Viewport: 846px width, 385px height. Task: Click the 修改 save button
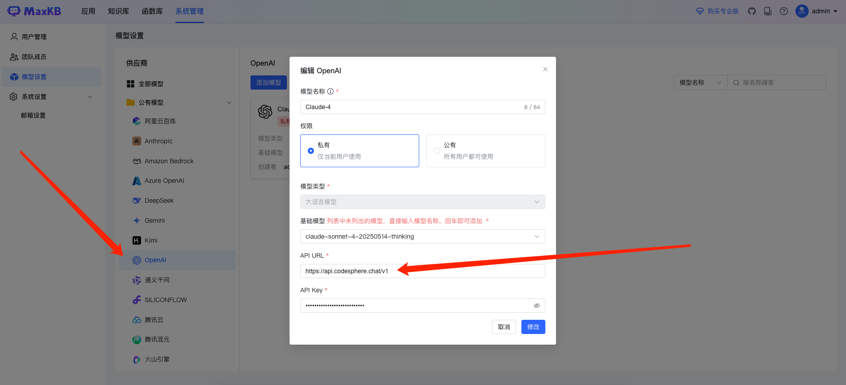533,327
